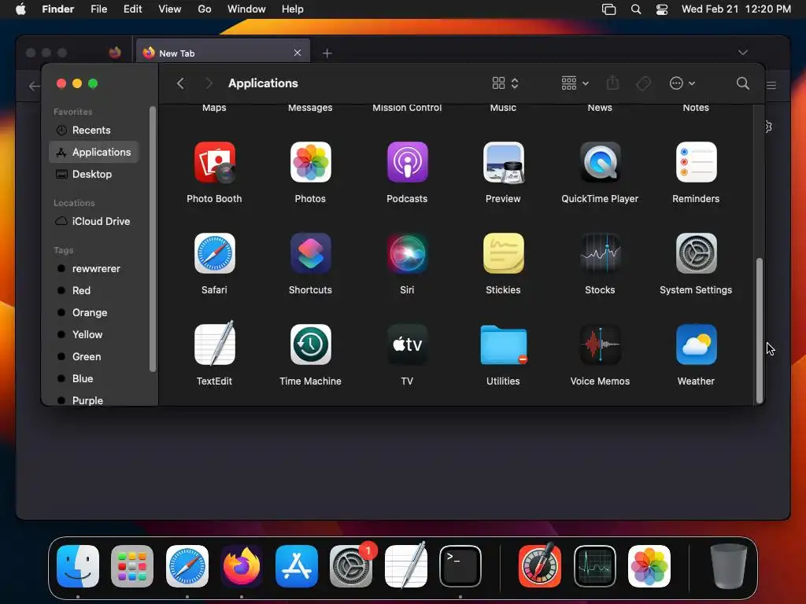Open Control Center in the menu bar
Image resolution: width=806 pixels, height=604 pixels.
661,9
